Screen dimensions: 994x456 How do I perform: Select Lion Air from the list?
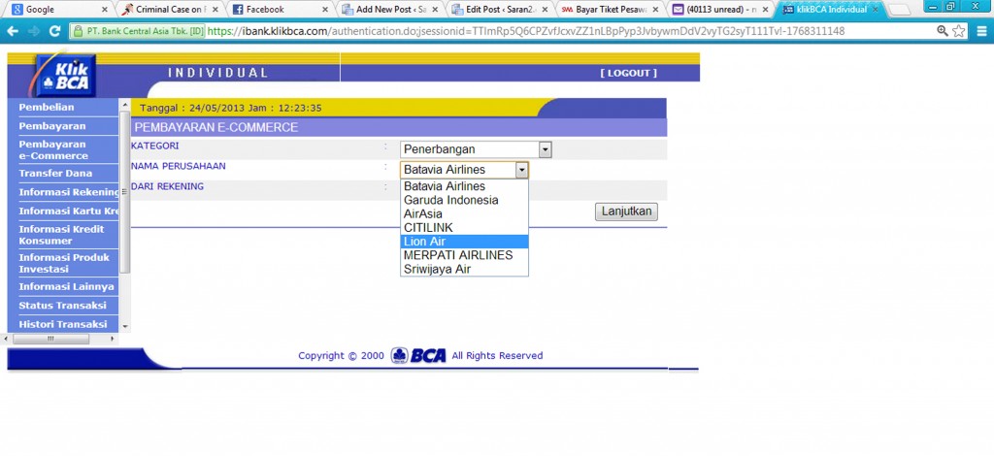pos(464,242)
